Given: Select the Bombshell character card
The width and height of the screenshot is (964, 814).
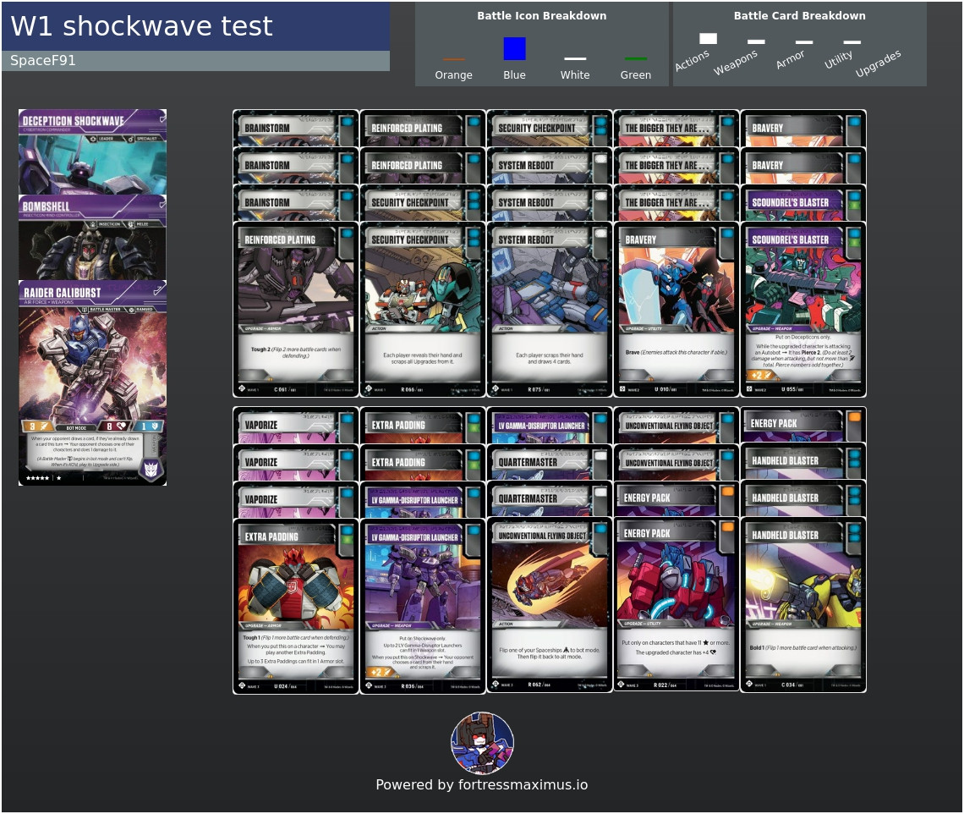Looking at the screenshot, I should point(92,238).
